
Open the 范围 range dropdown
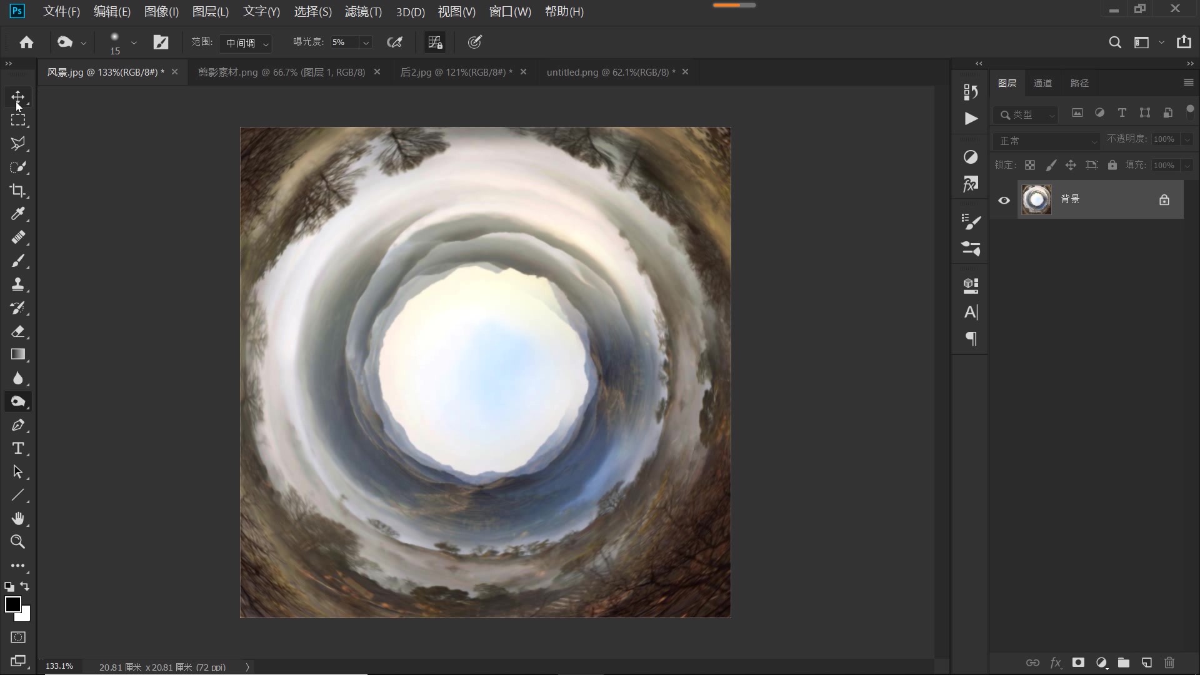tap(247, 42)
